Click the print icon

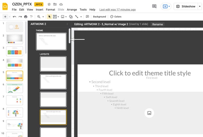tap(25, 17)
